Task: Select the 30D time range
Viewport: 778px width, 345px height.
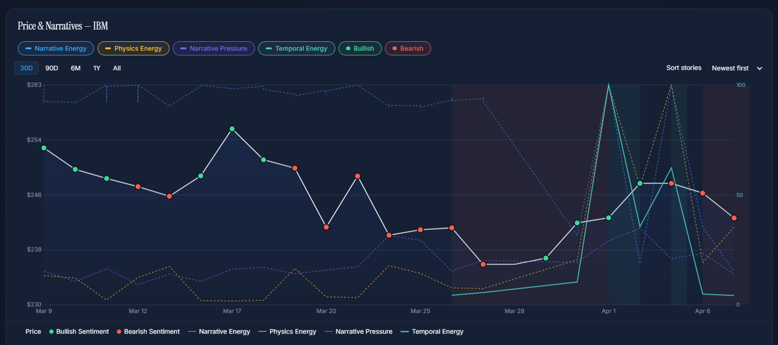Action: tap(26, 68)
